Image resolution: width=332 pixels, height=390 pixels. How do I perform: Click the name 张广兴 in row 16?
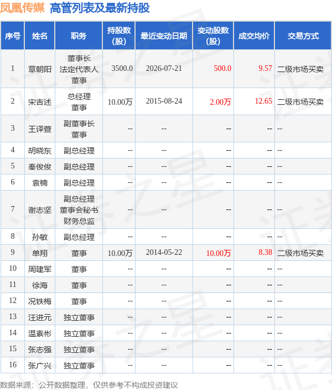pos(40,366)
